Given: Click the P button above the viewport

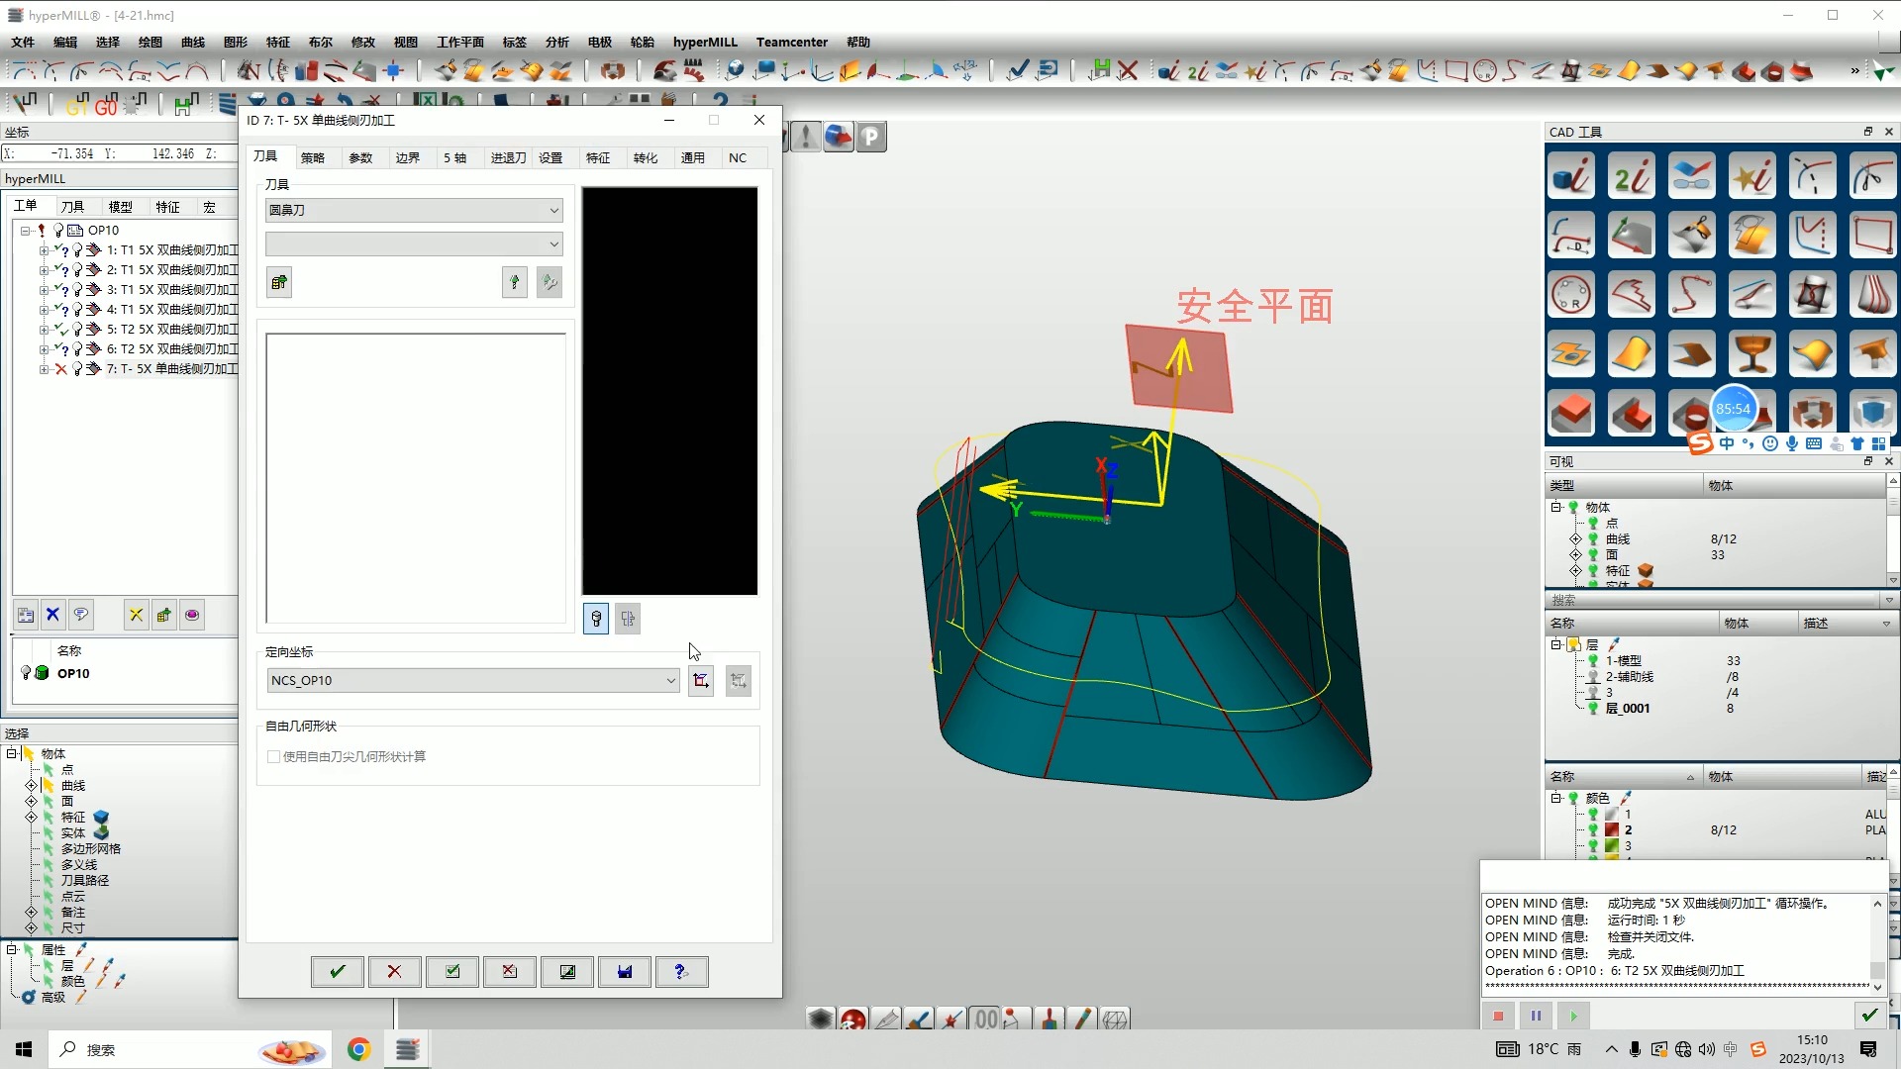Looking at the screenshot, I should 870,137.
